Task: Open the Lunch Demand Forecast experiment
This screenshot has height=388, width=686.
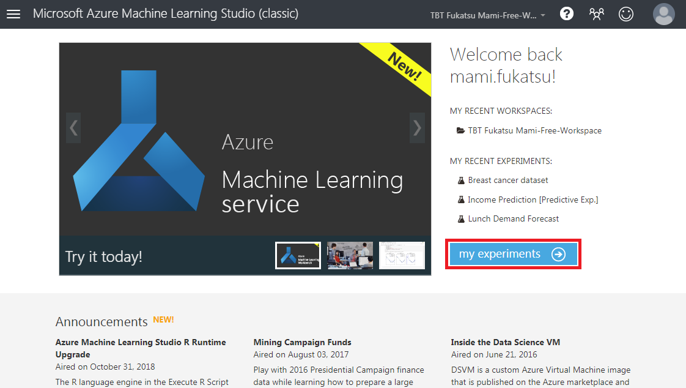Action: (x=513, y=218)
